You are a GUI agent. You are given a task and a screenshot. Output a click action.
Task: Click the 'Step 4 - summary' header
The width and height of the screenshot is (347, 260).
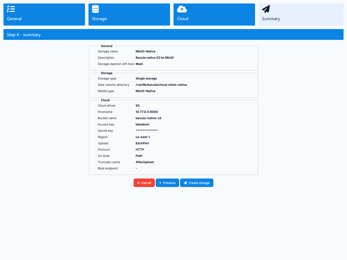(x=173, y=35)
